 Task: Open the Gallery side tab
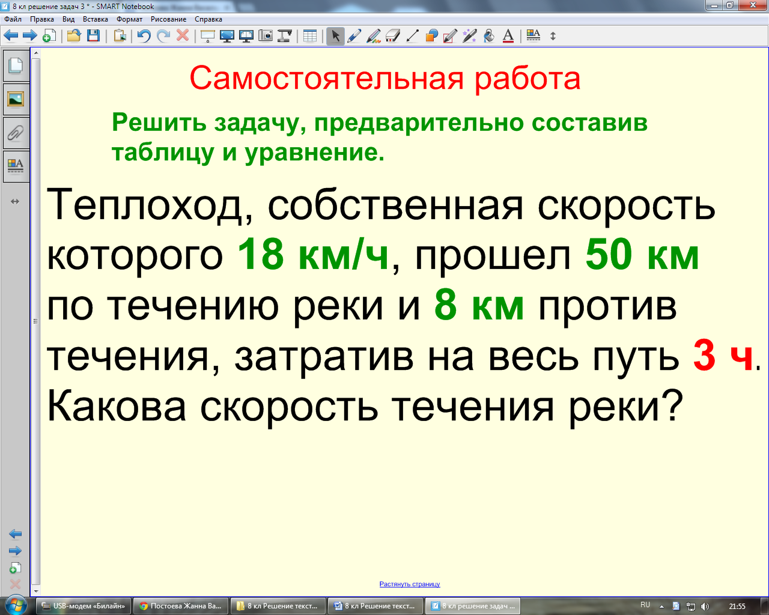point(16,98)
